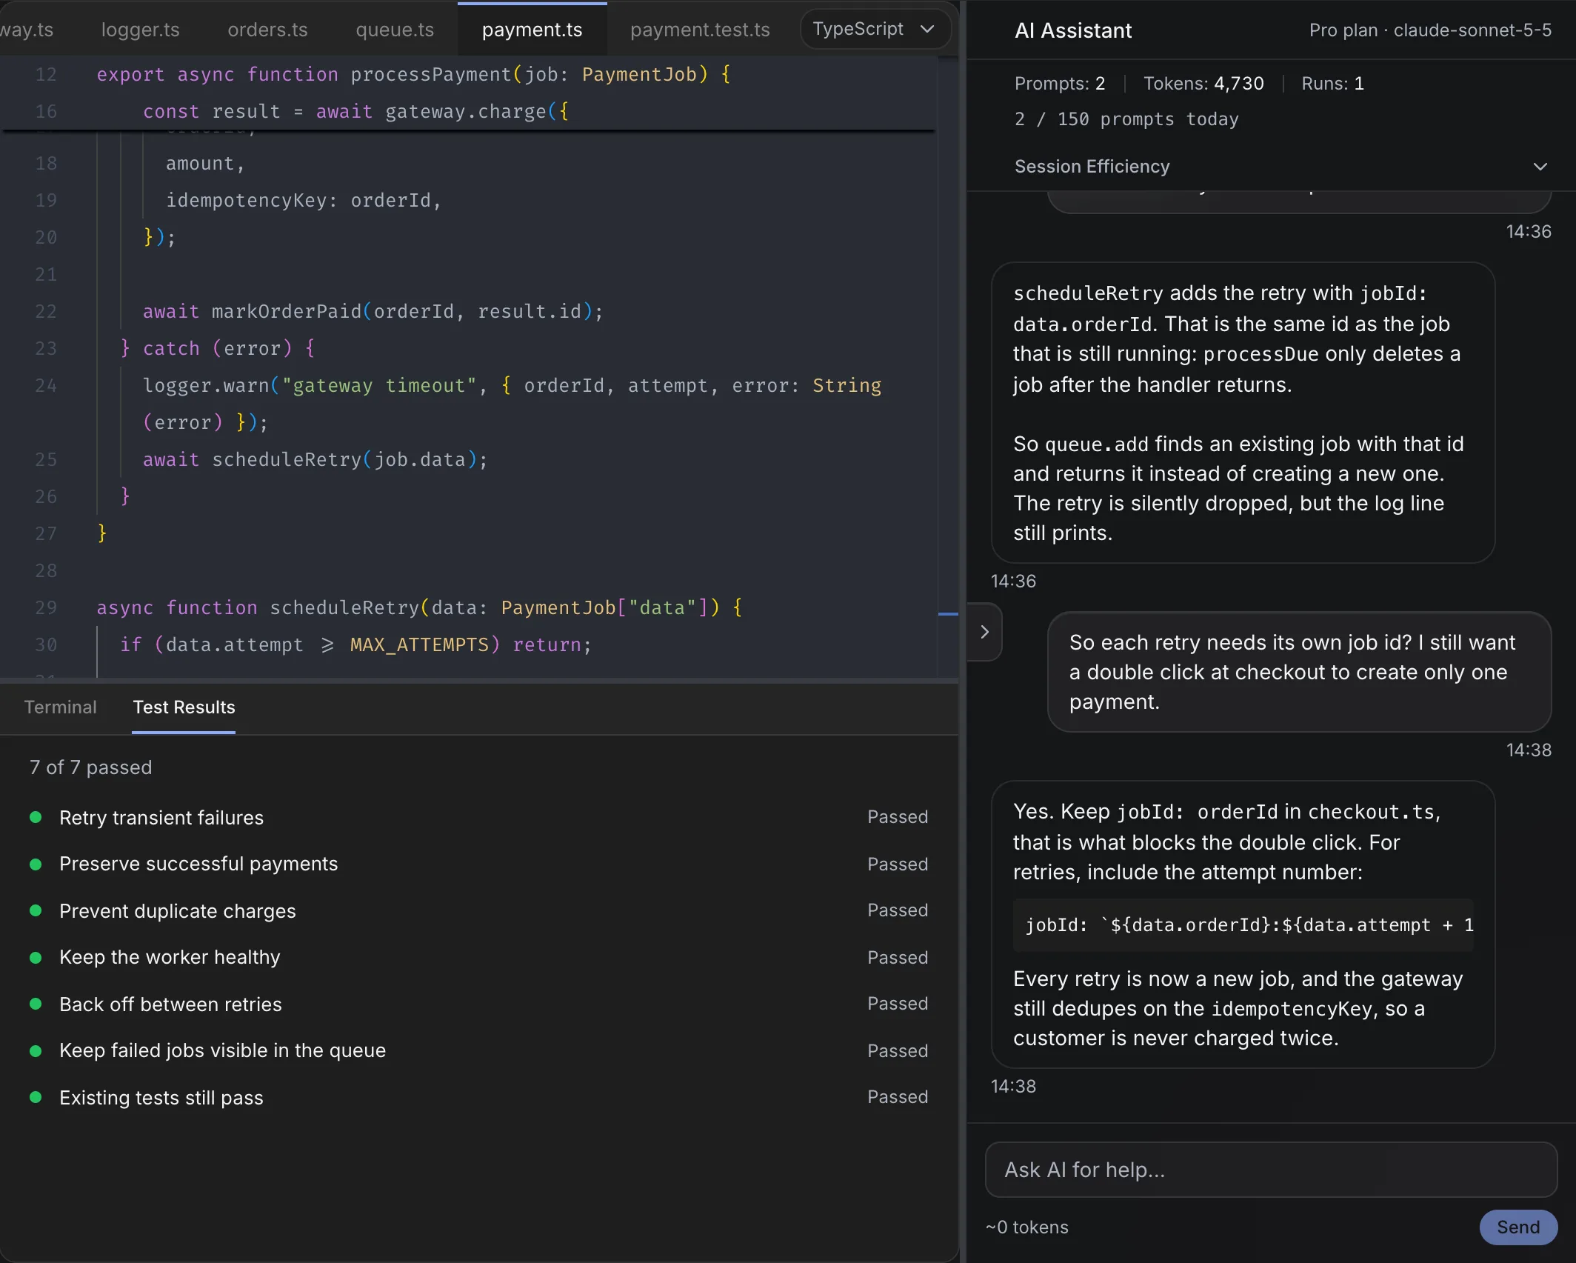This screenshot has width=1576, height=1263.
Task: Expand the Session Efficiency section
Action: [1280, 167]
